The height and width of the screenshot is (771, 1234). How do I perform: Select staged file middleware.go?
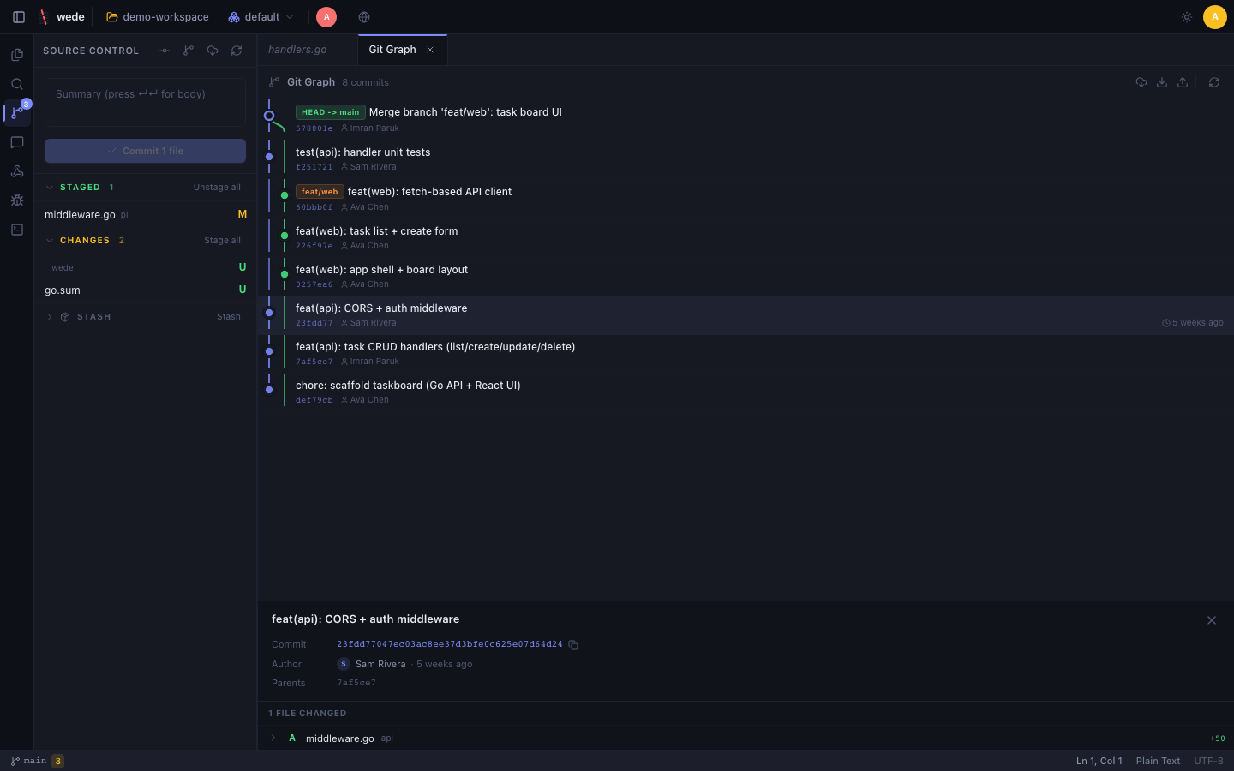(145, 214)
